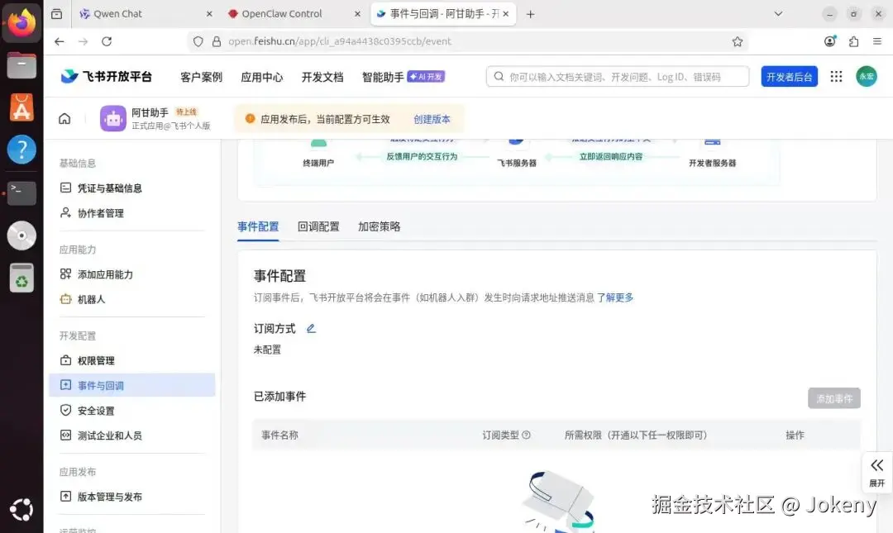Open the Help icon in dock
The width and height of the screenshot is (893, 533).
click(x=21, y=150)
